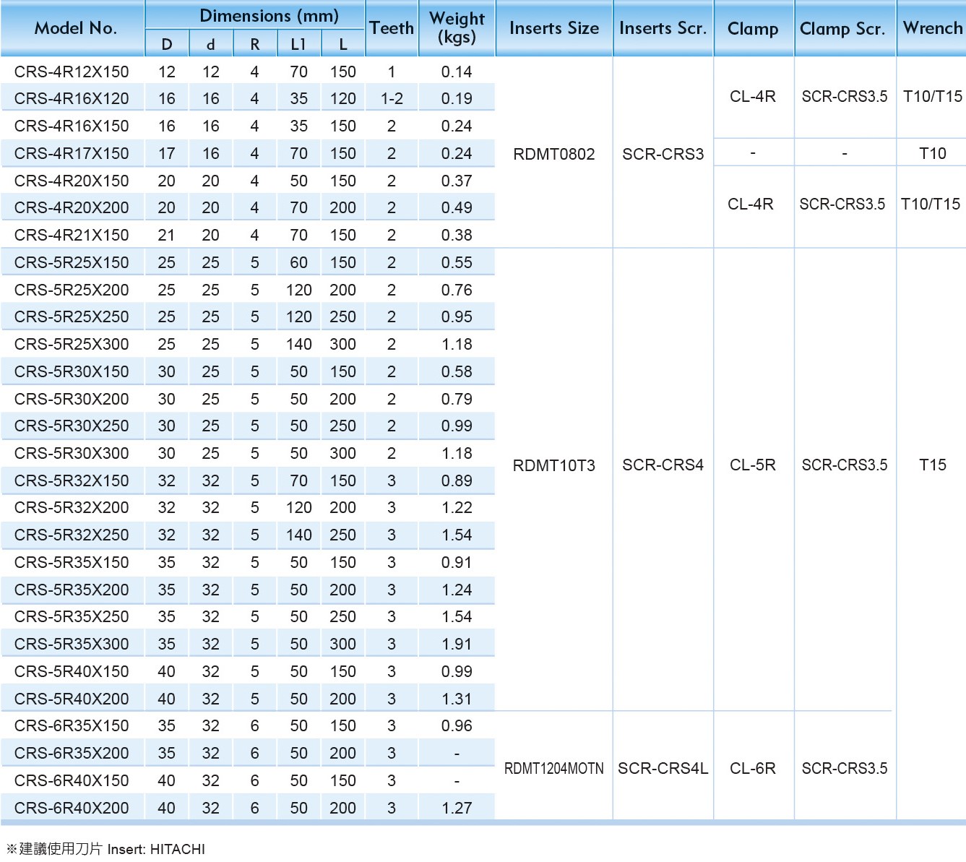Click the L1 dimension sub-header
The height and width of the screenshot is (862, 966).
click(x=298, y=45)
